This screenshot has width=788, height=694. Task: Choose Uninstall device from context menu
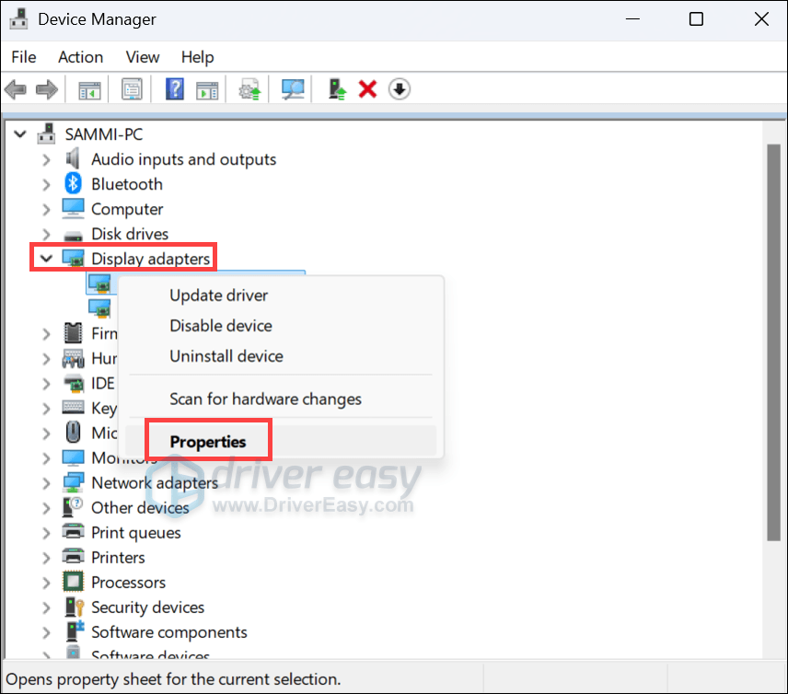[x=226, y=356]
